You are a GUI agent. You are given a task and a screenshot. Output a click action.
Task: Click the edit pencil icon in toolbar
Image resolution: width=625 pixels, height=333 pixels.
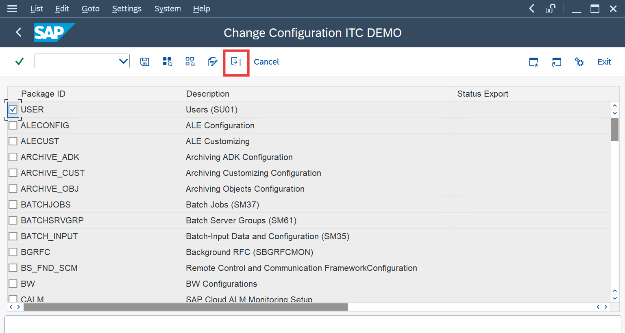click(x=213, y=62)
